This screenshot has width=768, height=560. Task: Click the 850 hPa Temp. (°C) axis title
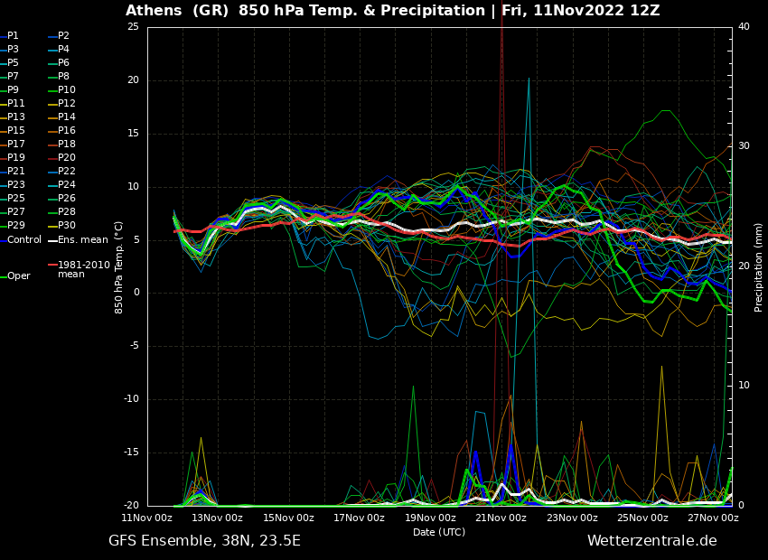(119, 266)
